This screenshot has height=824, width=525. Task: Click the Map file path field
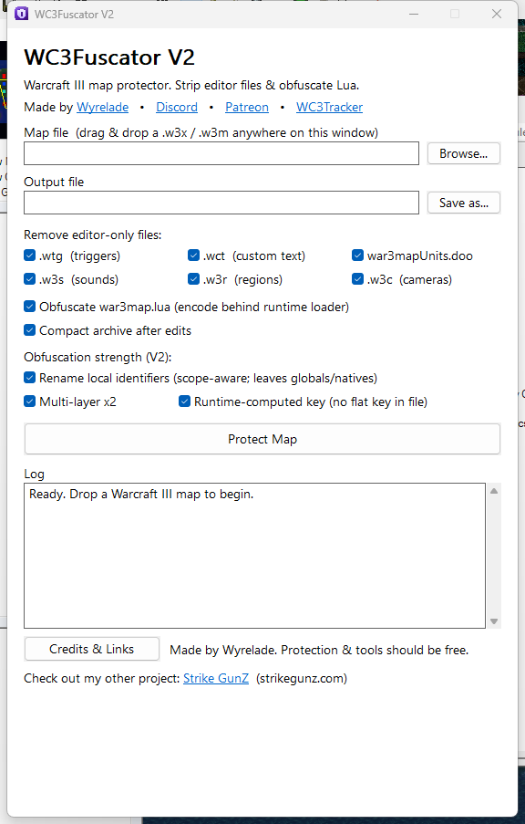(221, 153)
